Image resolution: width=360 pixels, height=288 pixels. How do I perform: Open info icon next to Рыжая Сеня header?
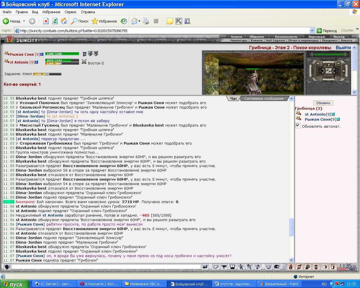coord(42,54)
